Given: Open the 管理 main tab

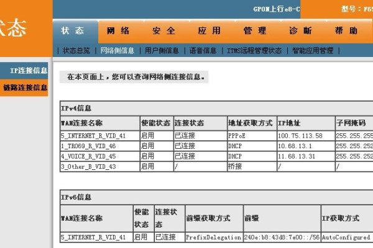Looking at the screenshot, I should [255, 31].
